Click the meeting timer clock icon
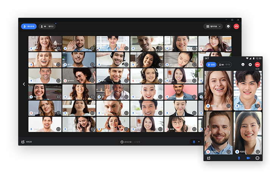Image resolution: width=270 pixels, height=177 pixels. (122, 142)
